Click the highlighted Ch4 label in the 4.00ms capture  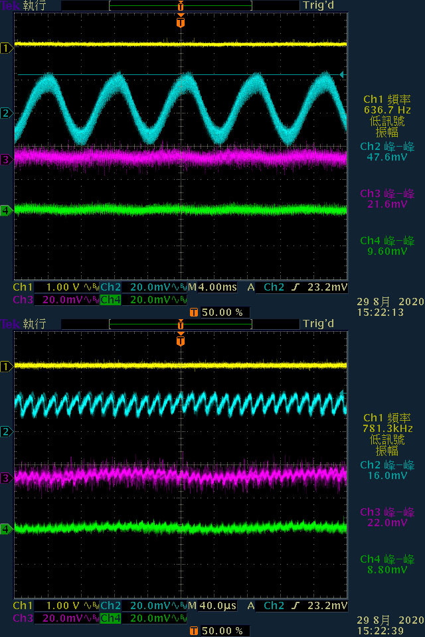111,300
